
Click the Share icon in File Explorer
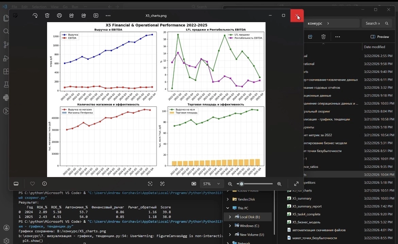click(x=310, y=37)
